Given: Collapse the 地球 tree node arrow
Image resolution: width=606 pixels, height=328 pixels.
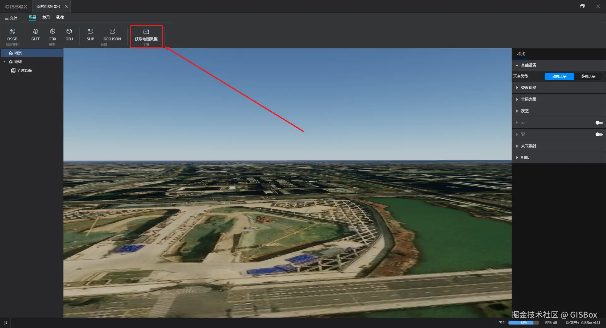Looking at the screenshot, I should (4, 61).
